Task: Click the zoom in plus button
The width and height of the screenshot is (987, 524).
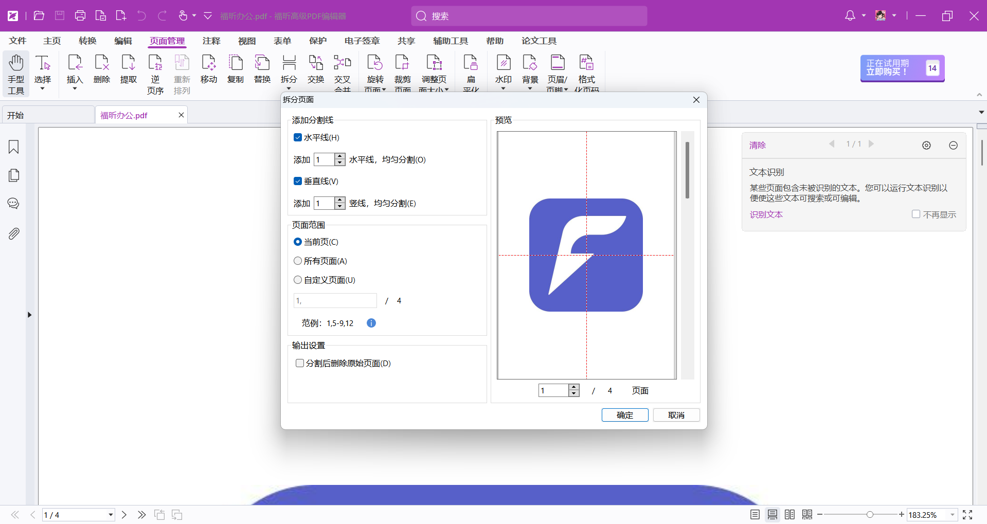Action: tap(902, 515)
